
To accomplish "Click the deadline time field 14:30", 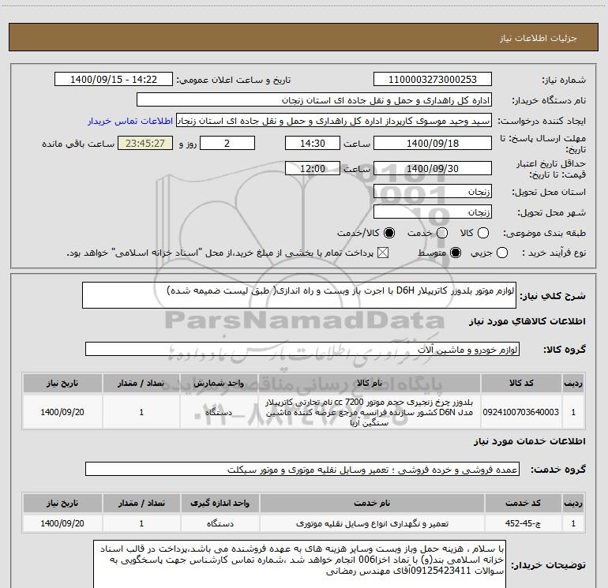I will tap(313, 144).
